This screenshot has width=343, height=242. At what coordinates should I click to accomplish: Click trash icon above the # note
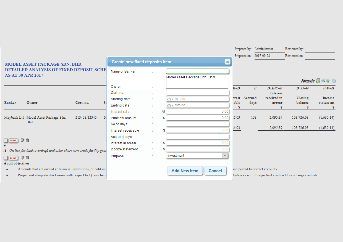28,140
